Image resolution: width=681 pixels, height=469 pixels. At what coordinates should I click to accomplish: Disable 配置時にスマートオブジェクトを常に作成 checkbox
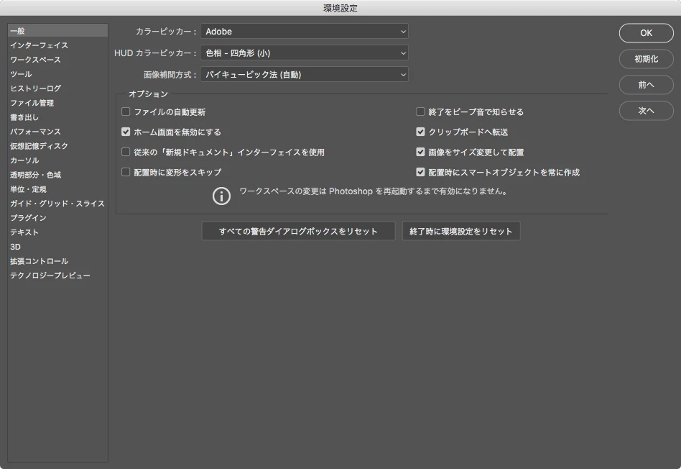coord(420,172)
